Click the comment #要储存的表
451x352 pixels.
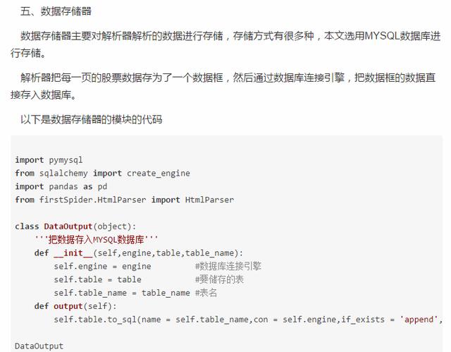click(219, 279)
